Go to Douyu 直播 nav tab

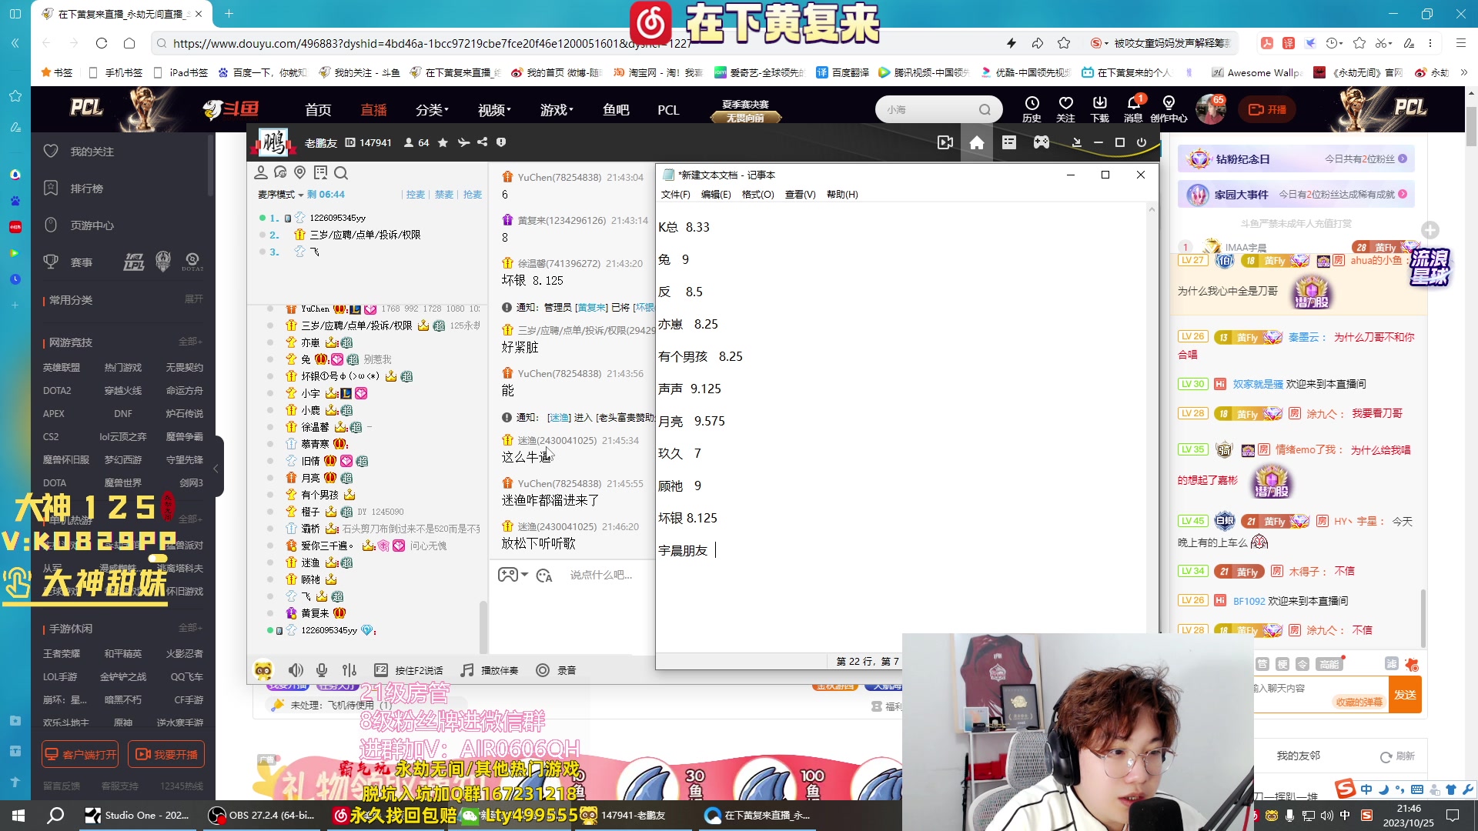coord(373,110)
